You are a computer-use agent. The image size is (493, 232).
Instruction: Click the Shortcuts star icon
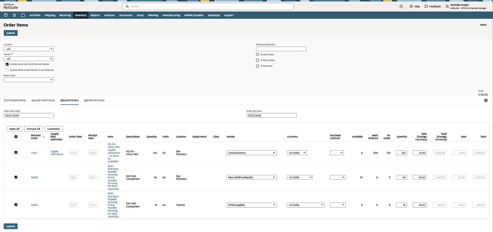coord(14,15)
